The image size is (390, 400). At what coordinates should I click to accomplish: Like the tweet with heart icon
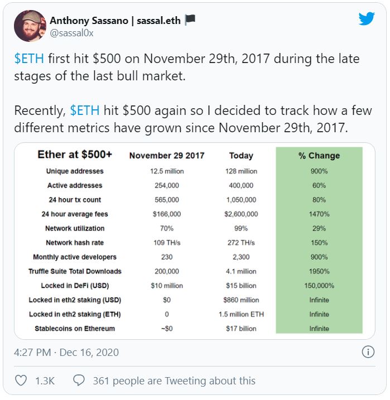click(x=21, y=380)
